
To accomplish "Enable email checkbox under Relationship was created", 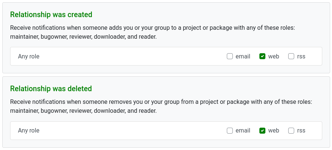I will (230, 56).
